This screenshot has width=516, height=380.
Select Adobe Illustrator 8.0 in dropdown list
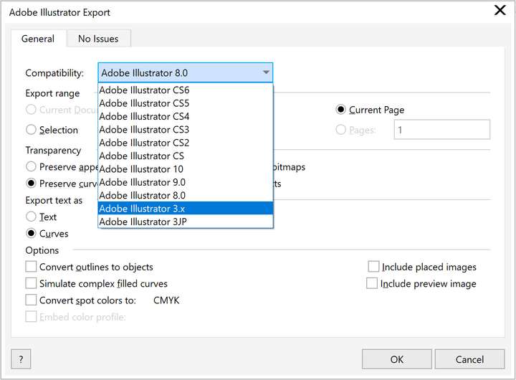pyautogui.click(x=186, y=195)
